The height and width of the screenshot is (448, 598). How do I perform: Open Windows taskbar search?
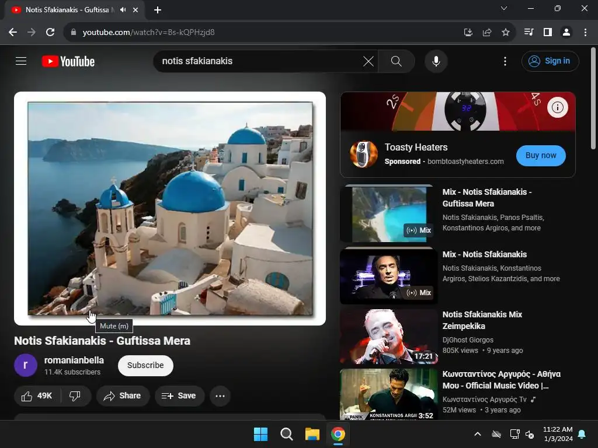(286, 434)
